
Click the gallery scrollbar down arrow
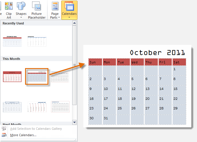click(74, 122)
